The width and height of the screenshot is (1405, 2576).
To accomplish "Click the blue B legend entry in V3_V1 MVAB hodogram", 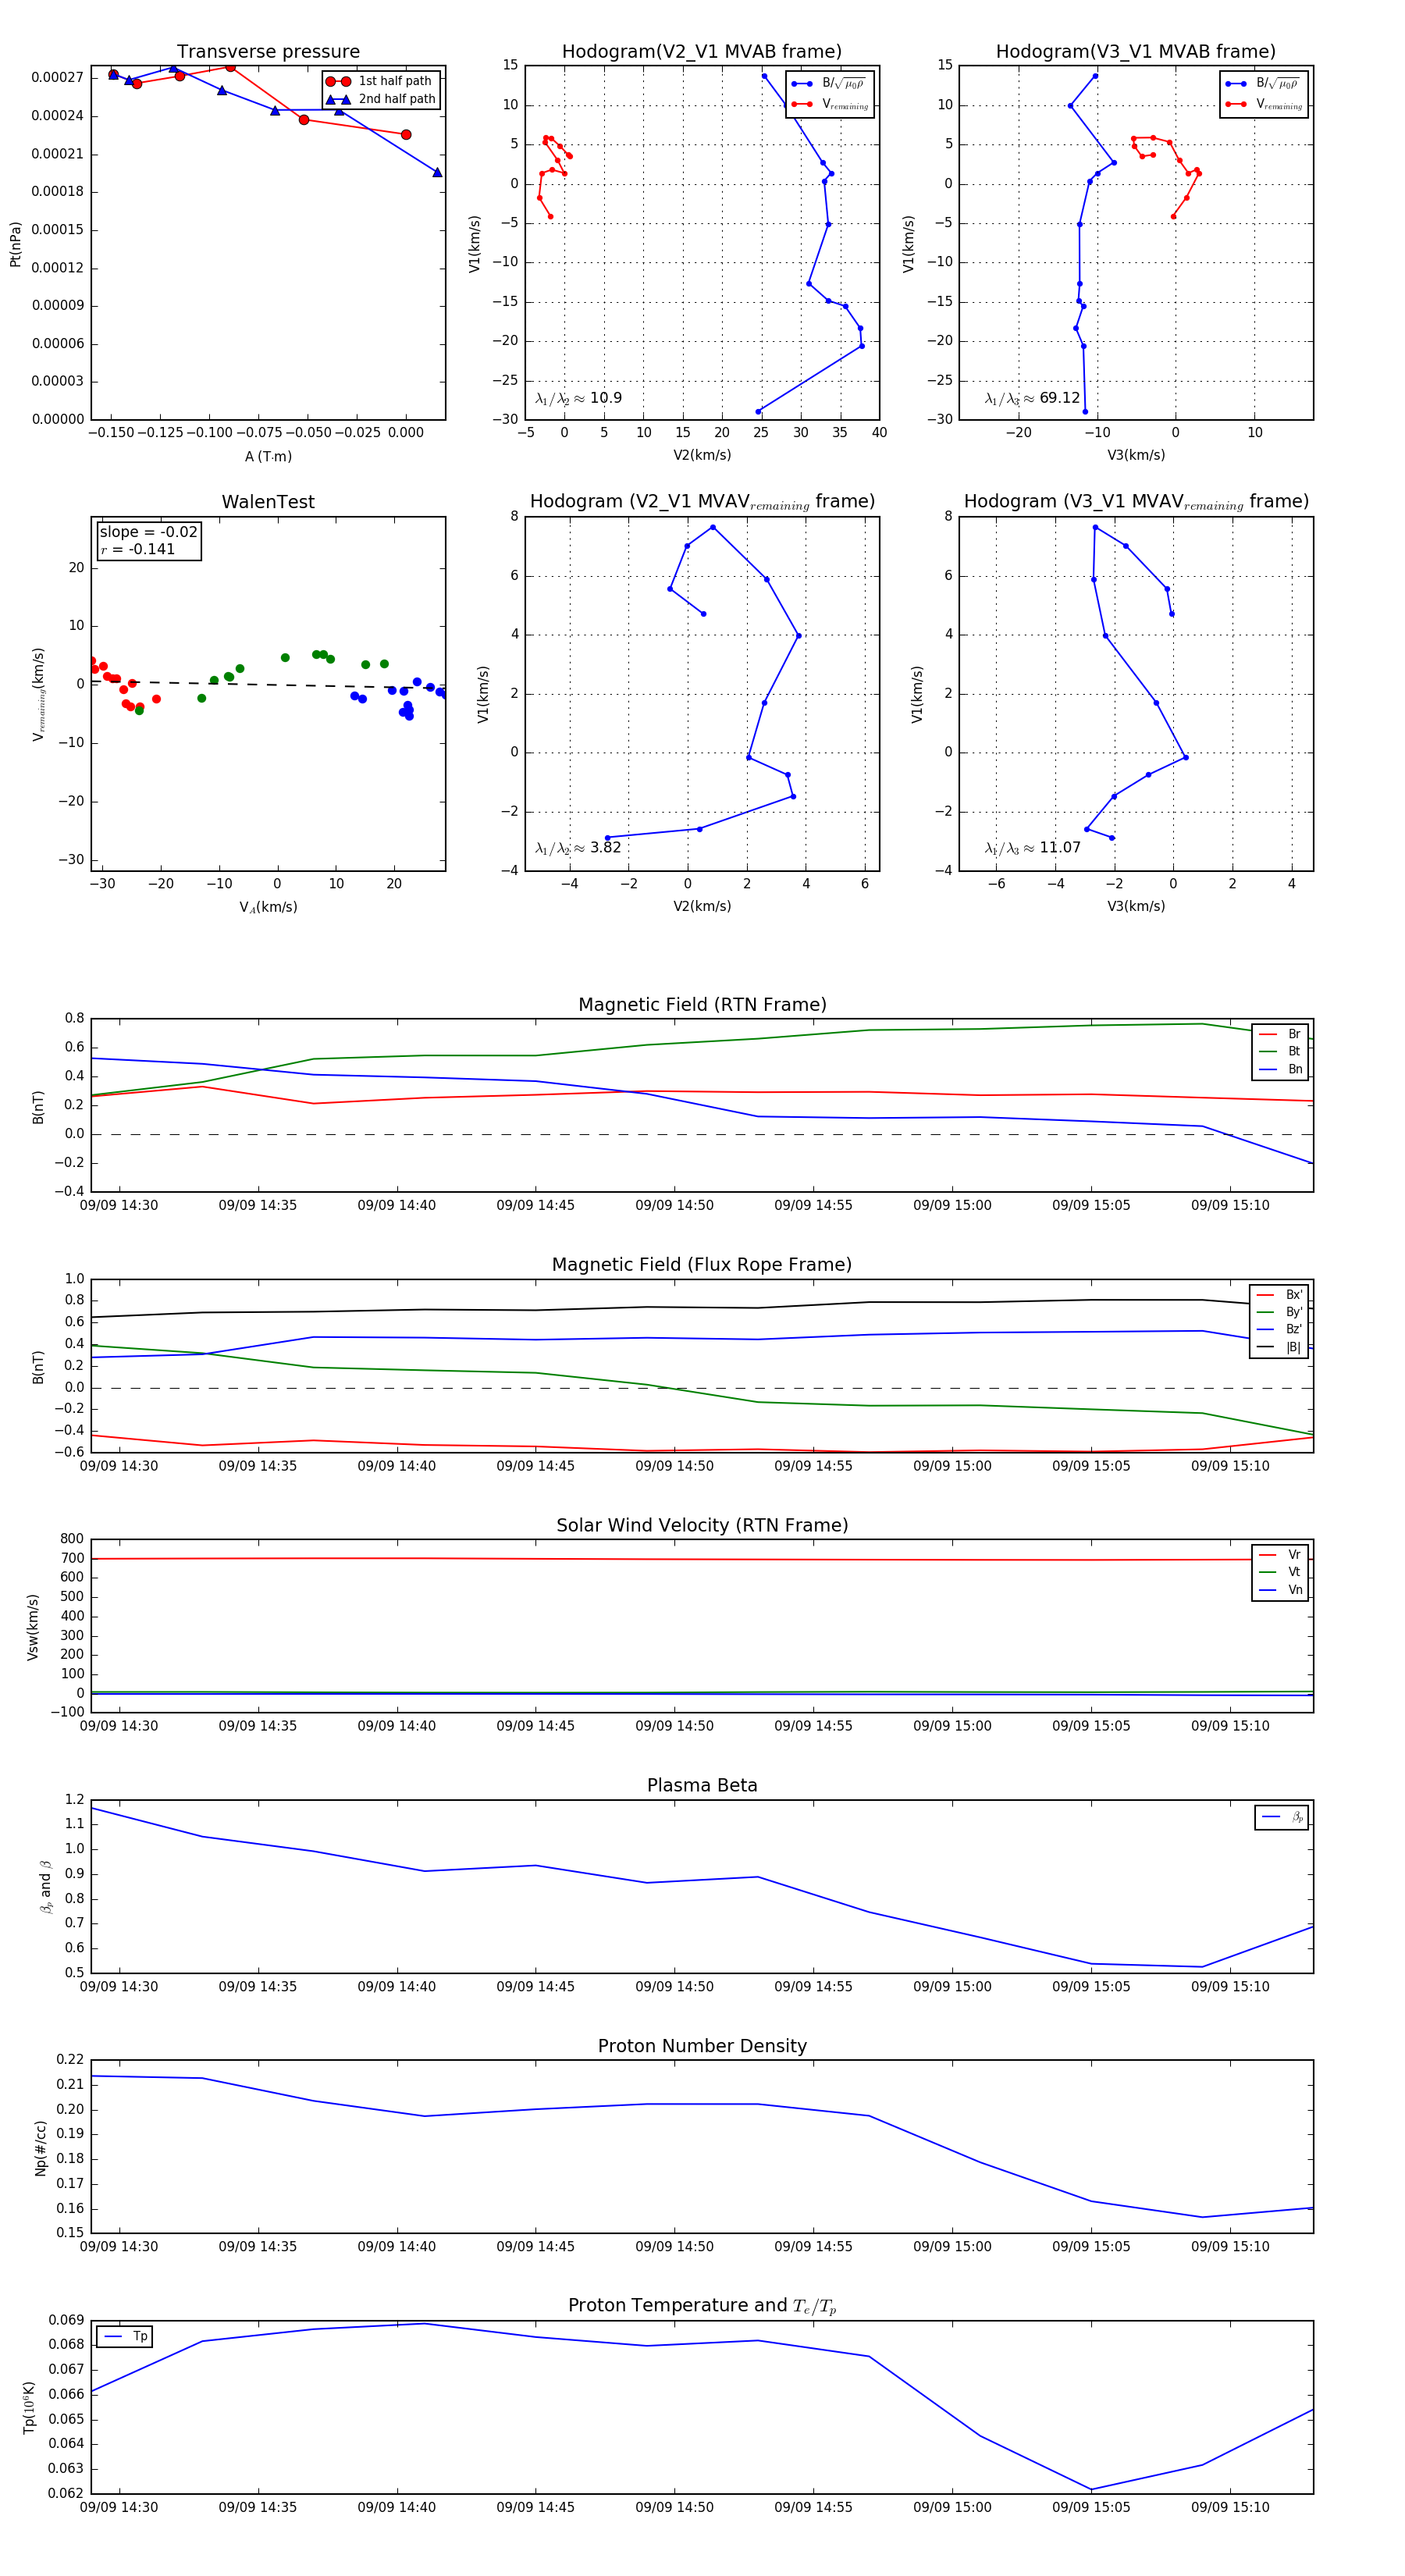I will click(1263, 83).
